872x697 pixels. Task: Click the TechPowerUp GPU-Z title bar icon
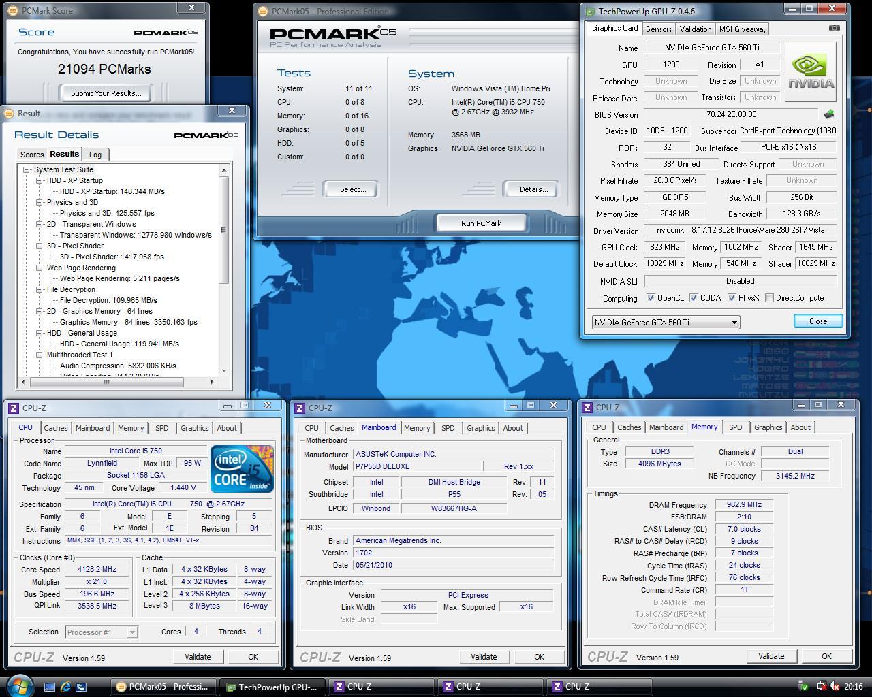pos(590,12)
